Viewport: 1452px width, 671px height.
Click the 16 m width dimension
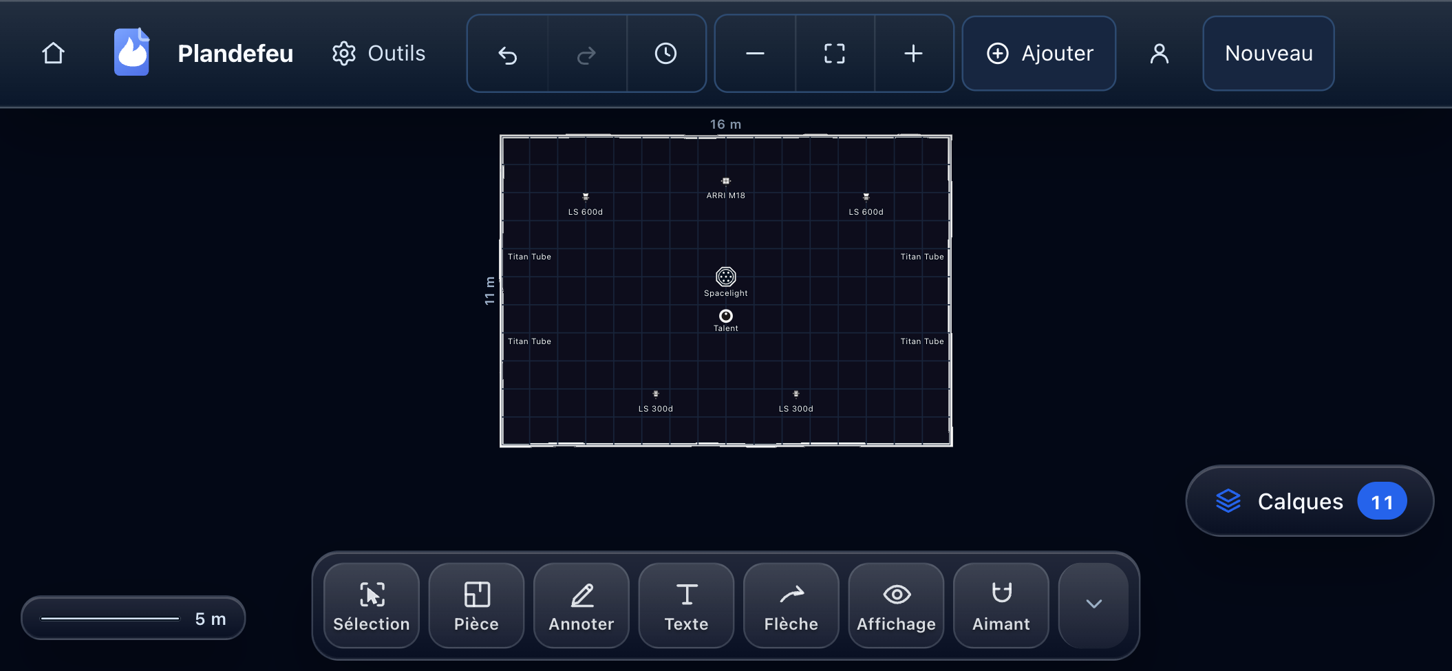(x=725, y=125)
